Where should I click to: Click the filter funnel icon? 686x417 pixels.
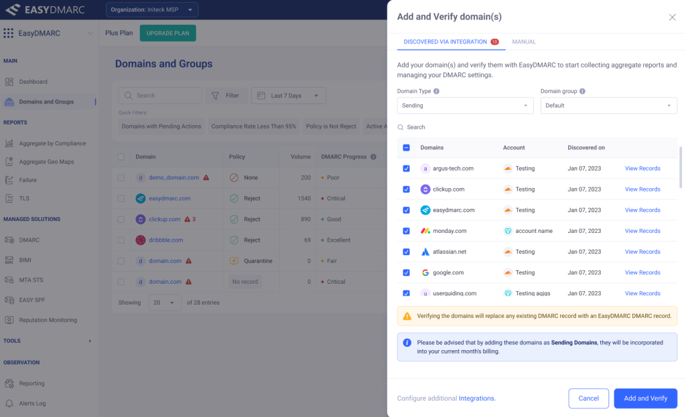(216, 96)
